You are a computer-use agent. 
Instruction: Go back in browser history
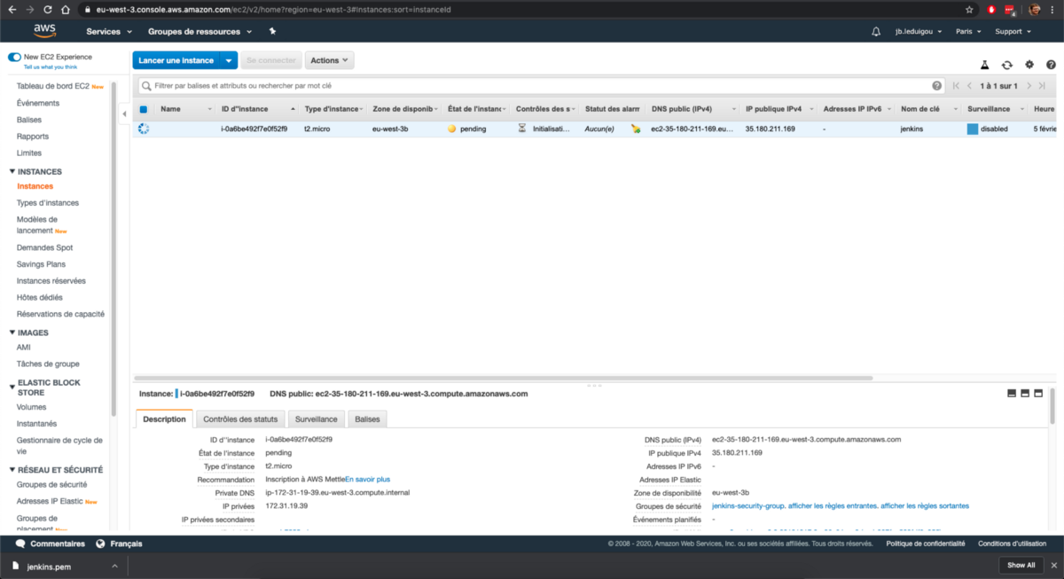pyautogui.click(x=11, y=9)
